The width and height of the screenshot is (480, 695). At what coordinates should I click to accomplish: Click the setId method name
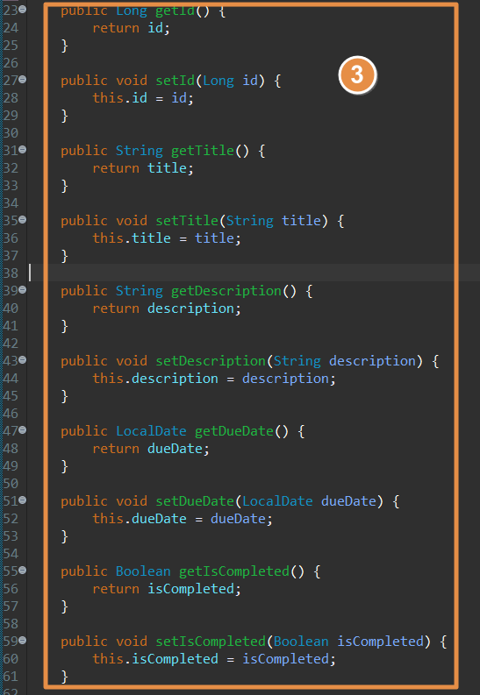tap(176, 81)
